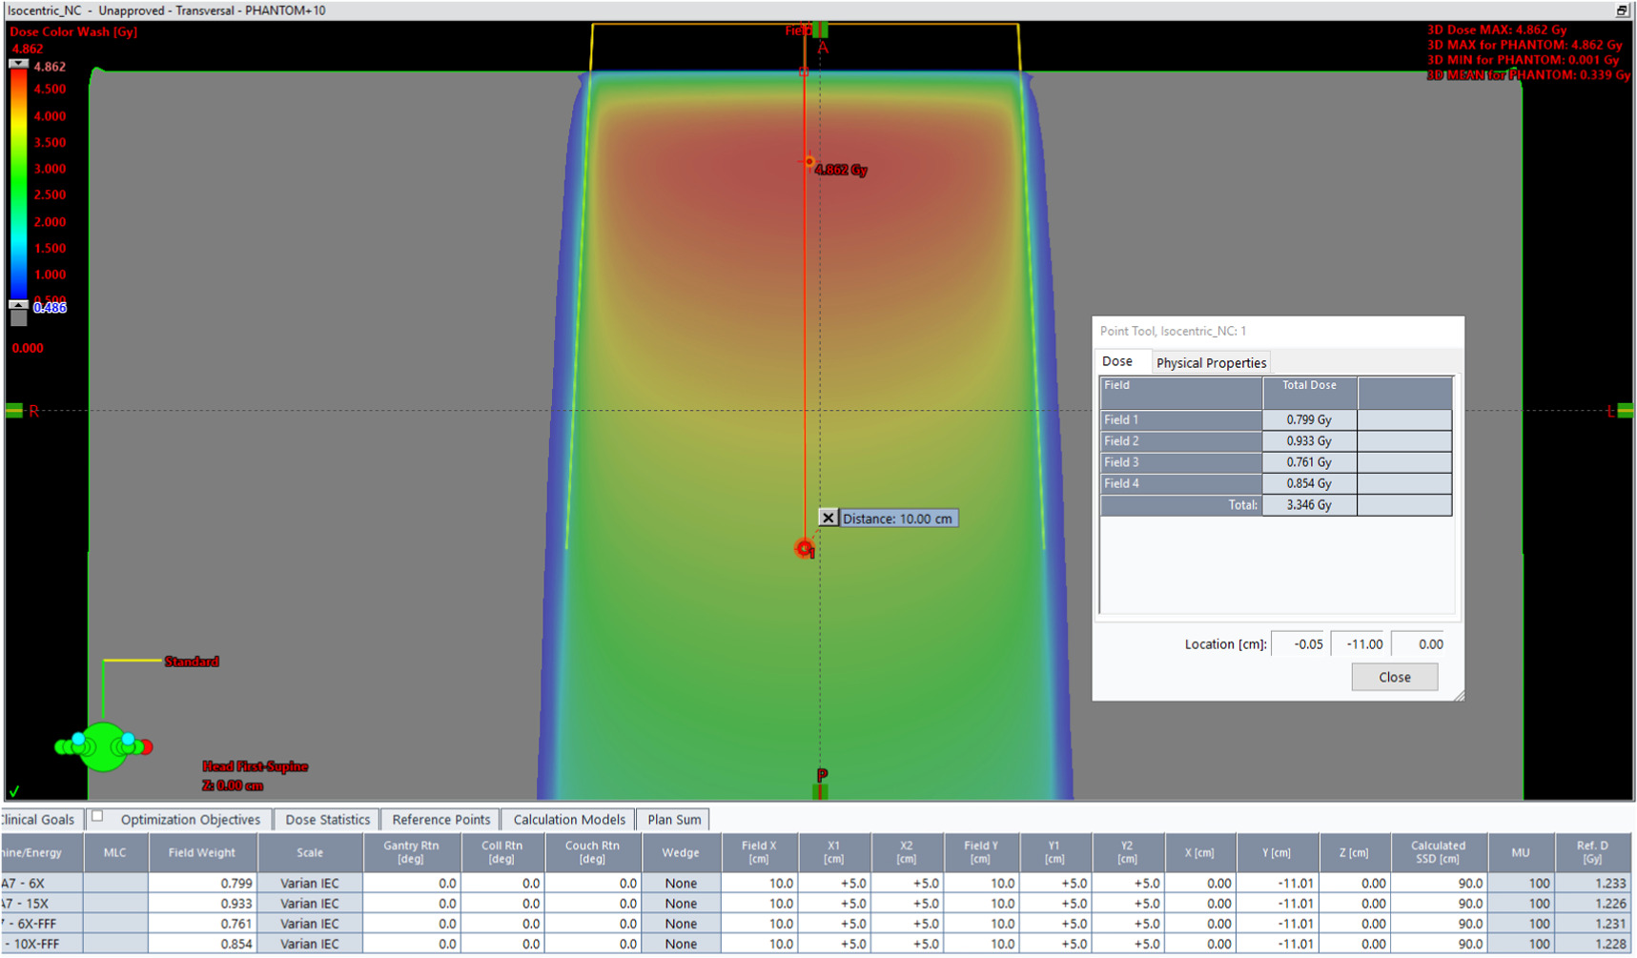
Task: Open the Physical Properties tab in Point Tool
Action: [1211, 362]
